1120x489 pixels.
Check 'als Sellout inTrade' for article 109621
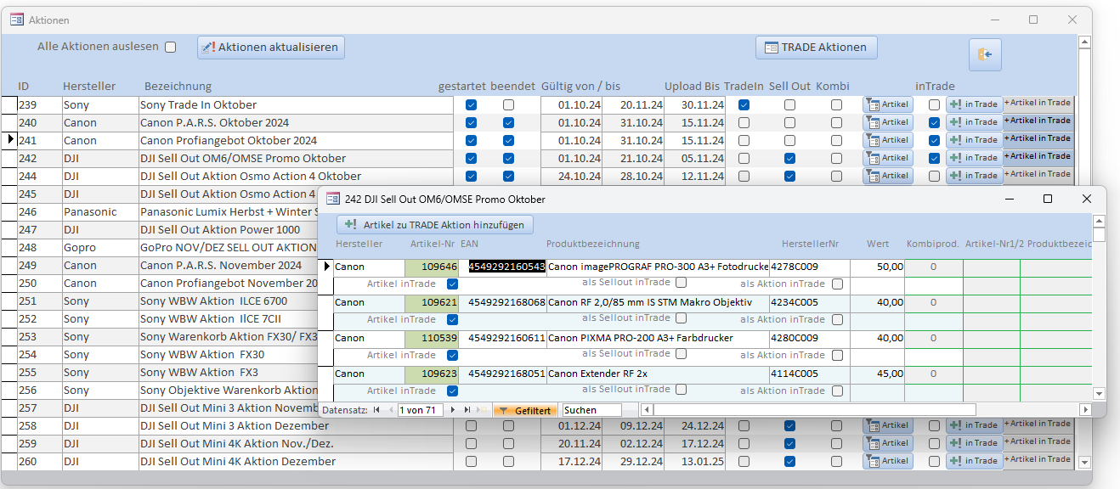(681, 318)
